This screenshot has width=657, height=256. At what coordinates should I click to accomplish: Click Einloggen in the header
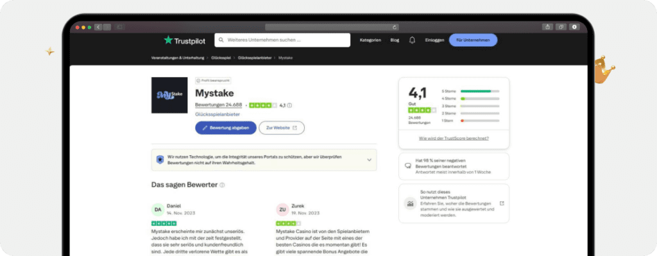(434, 40)
